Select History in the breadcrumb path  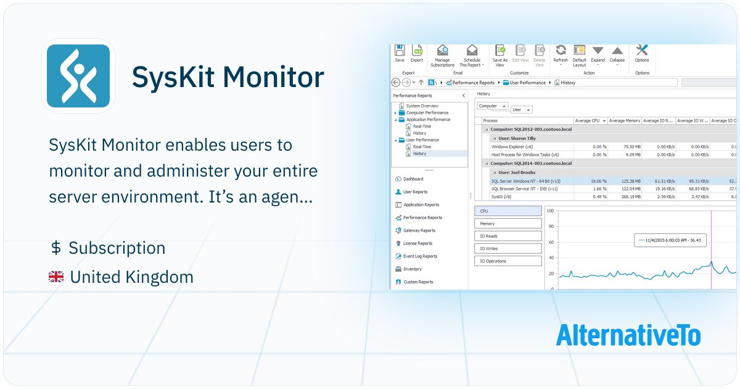point(565,83)
